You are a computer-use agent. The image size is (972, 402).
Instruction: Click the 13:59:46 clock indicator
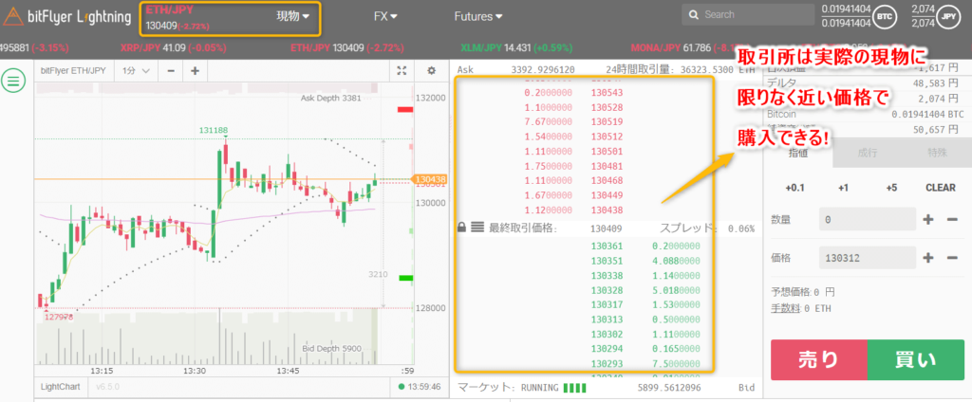coord(420,387)
